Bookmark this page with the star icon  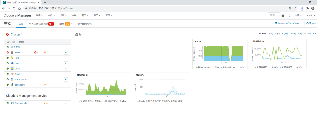(x=295, y=8)
